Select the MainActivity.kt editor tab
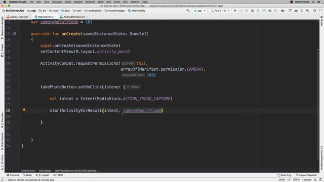Screen dimensions: 324x182 coord(46,17)
